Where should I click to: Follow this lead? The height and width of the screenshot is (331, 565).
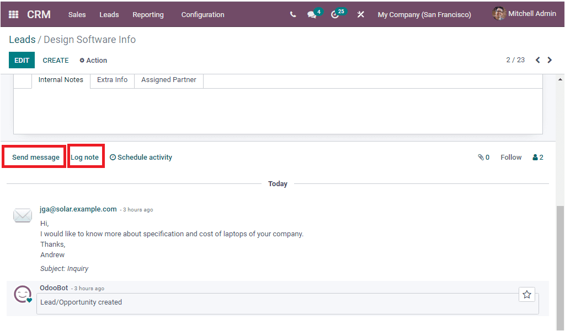tap(510, 157)
